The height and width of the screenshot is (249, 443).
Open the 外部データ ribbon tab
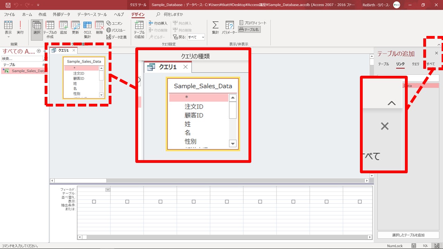pos(61,15)
